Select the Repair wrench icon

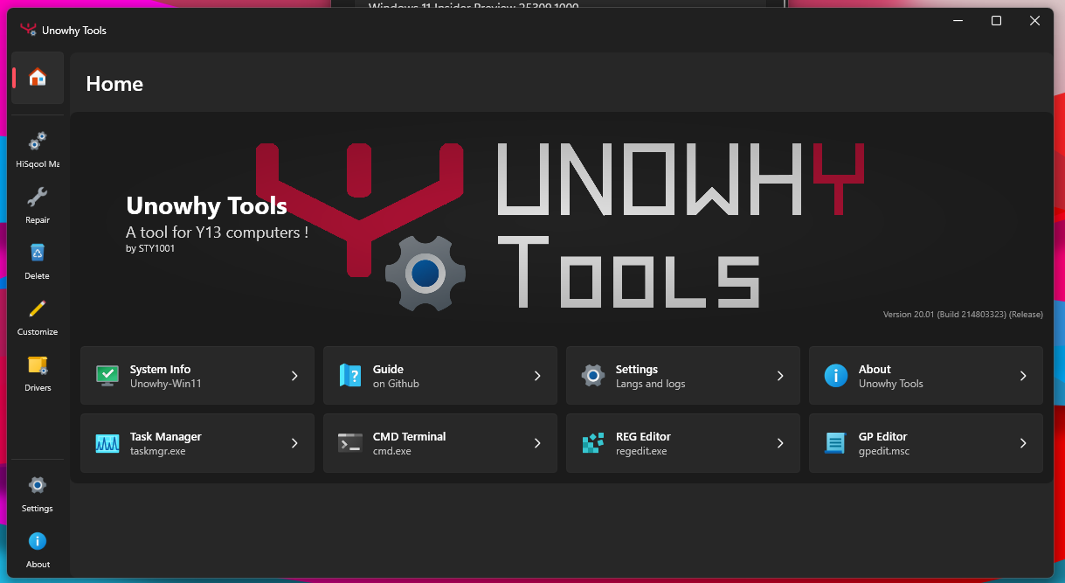click(x=38, y=197)
